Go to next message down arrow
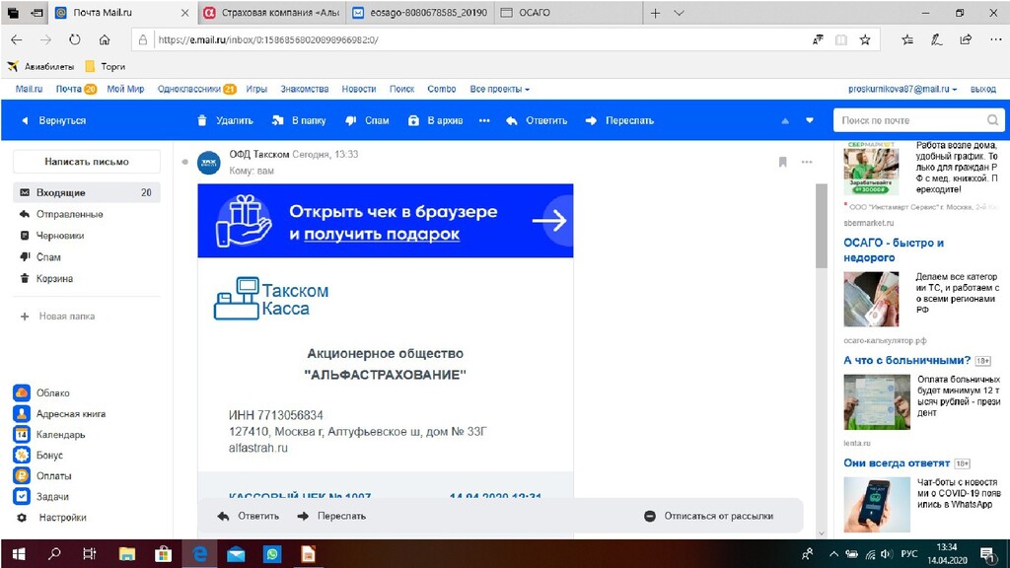Screen dimensions: 1010x568 pos(810,120)
